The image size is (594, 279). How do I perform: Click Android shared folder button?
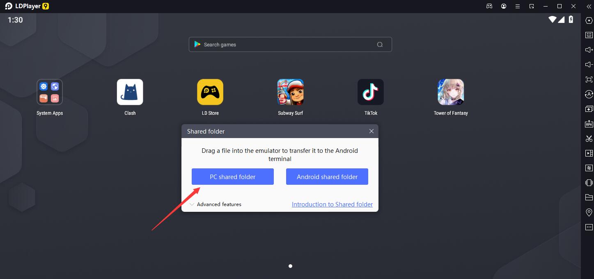(x=327, y=177)
